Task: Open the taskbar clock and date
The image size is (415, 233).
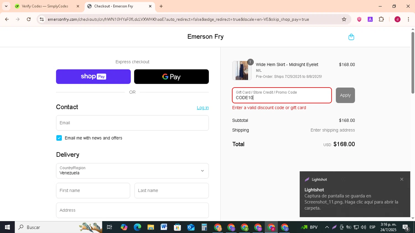Action: tap(388, 227)
